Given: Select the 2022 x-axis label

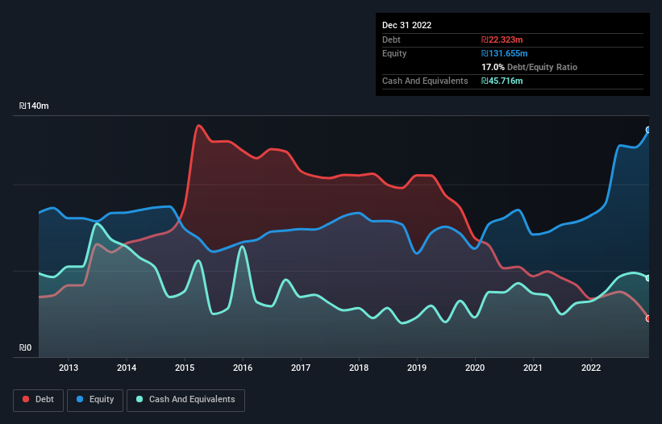Looking at the screenshot, I should click(x=591, y=368).
